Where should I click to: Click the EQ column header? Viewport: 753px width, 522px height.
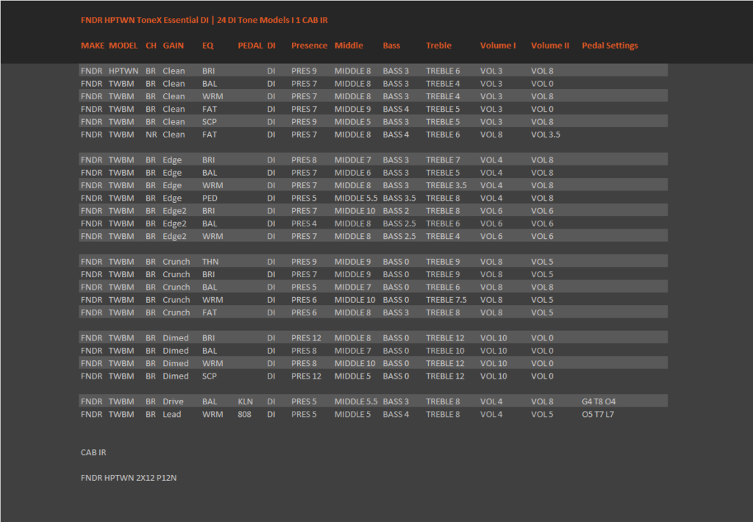click(x=207, y=46)
